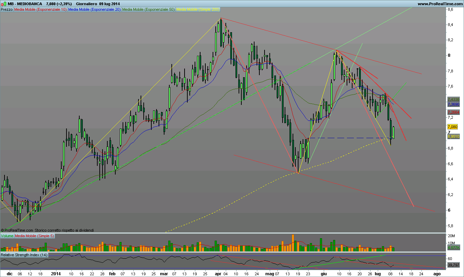Viewport: 464px width, 277px height.
Task: Click the Media Mobile (Esponenziale 20) legend
Action: coord(95,10)
